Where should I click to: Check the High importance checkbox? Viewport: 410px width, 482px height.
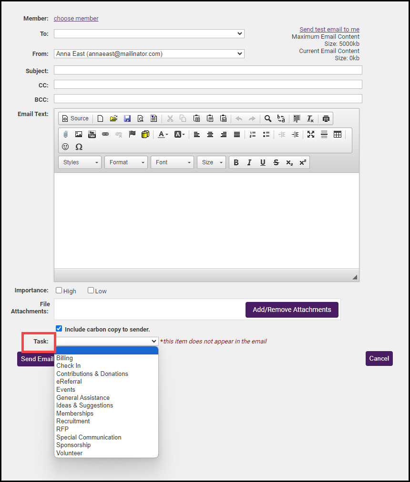point(59,290)
